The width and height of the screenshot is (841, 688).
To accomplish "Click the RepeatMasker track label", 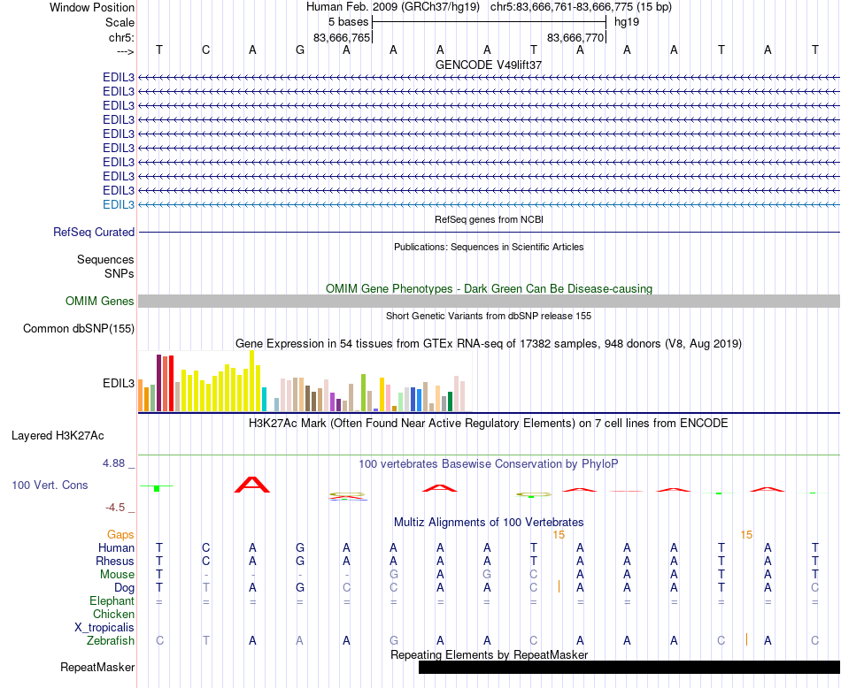I will click(97, 667).
